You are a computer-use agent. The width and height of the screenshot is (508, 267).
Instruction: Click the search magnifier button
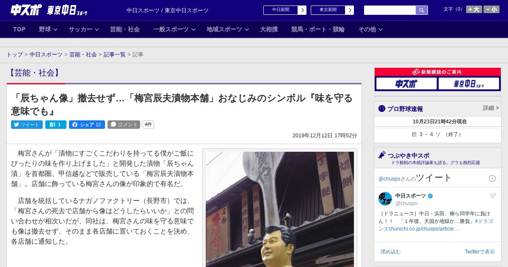coord(422,10)
